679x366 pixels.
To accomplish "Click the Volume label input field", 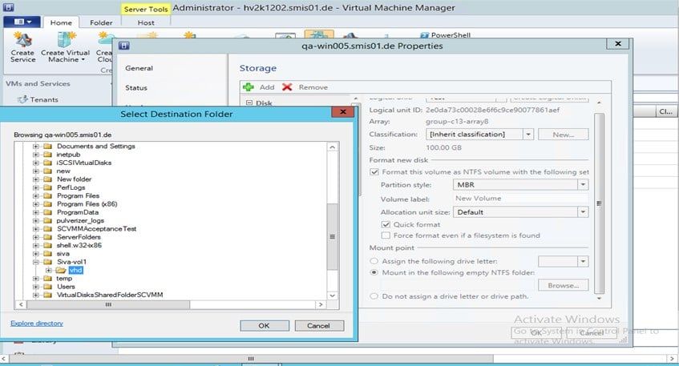I will [x=520, y=199].
